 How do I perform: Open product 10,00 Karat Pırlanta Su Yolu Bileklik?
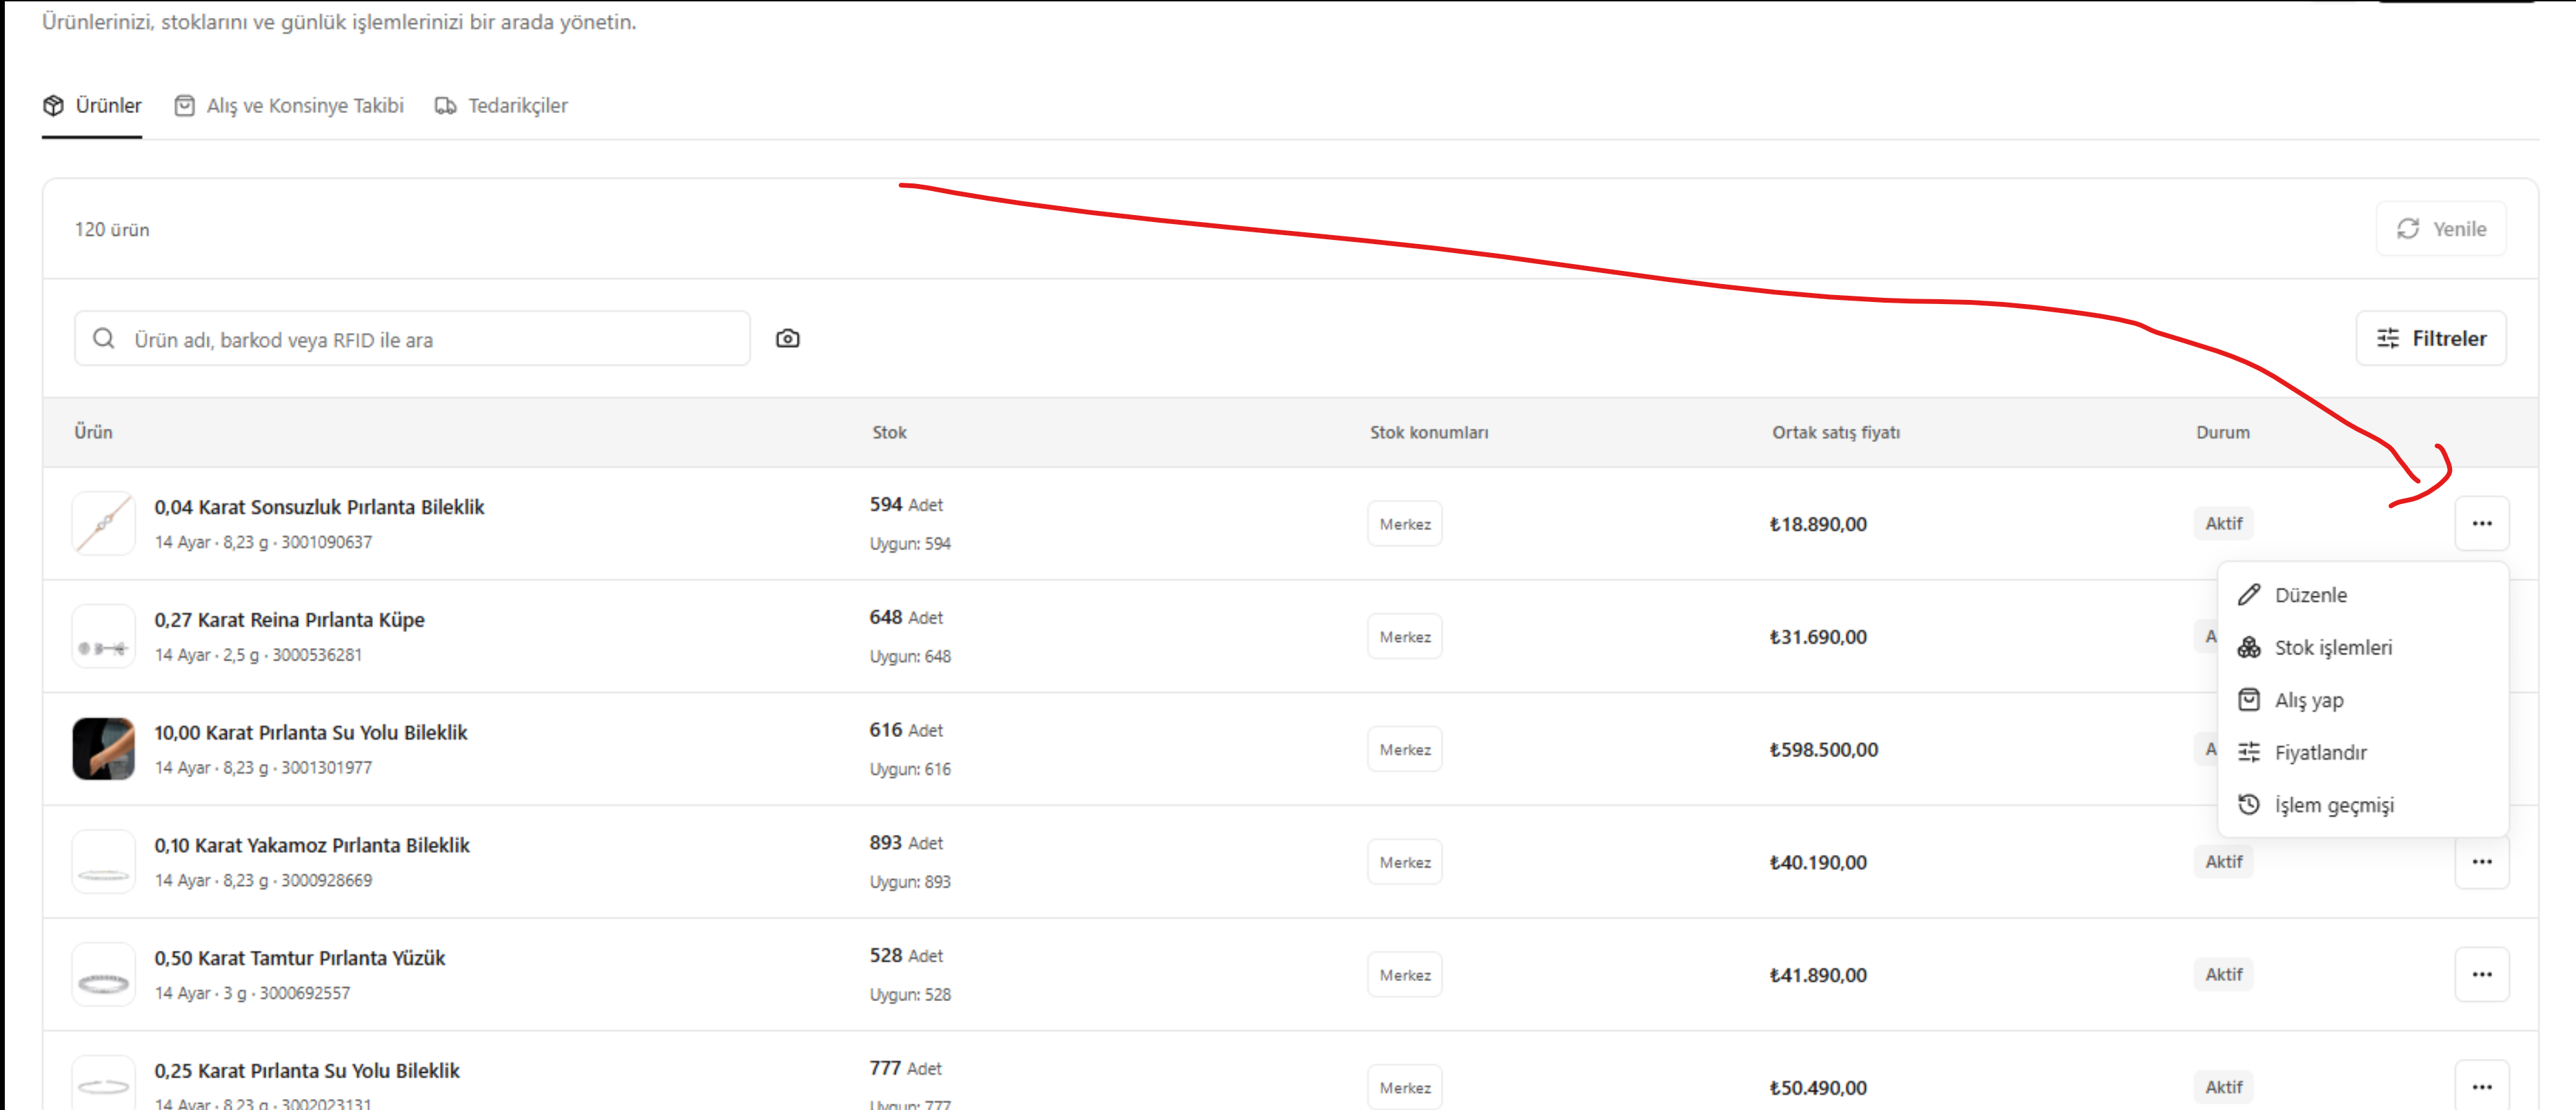click(310, 733)
